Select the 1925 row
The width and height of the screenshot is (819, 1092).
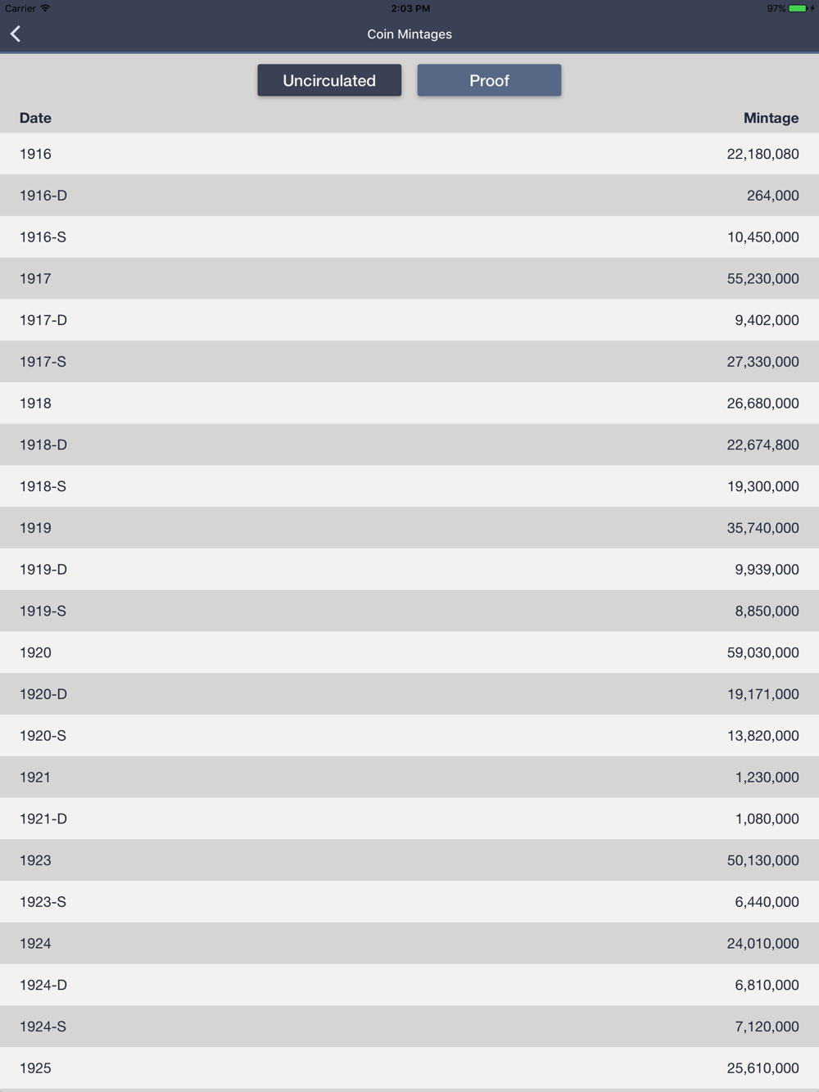tap(409, 1068)
